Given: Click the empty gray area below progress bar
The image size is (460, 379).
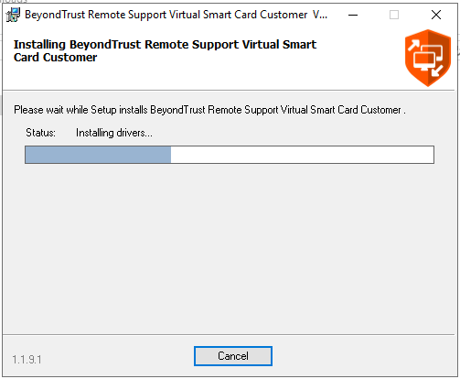Looking at the screenshot, I should coord(229,247).
